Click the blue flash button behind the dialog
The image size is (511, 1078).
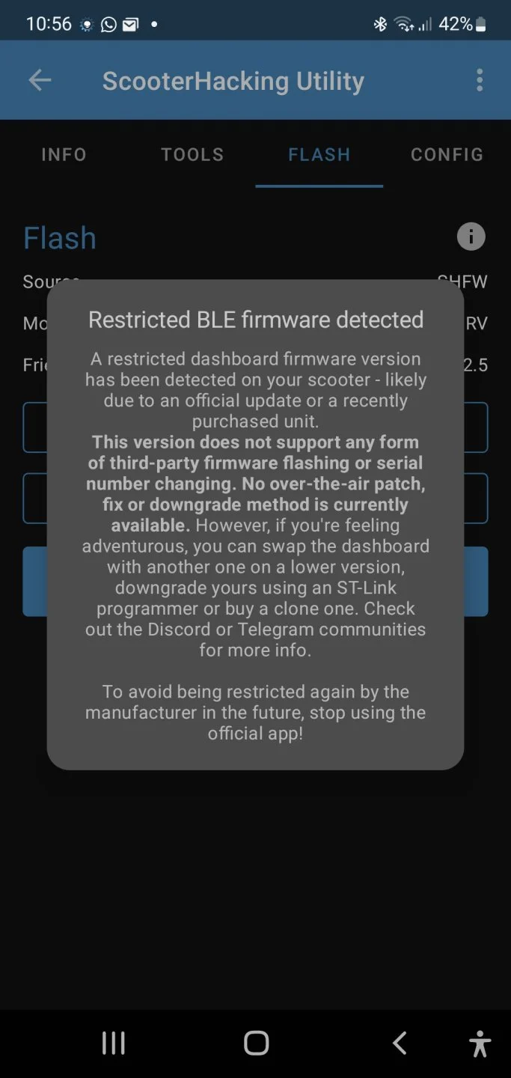point(255,581)
